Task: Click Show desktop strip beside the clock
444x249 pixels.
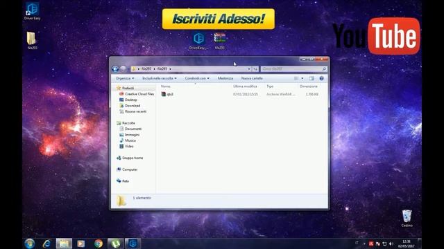Action: tap(420, 243)
